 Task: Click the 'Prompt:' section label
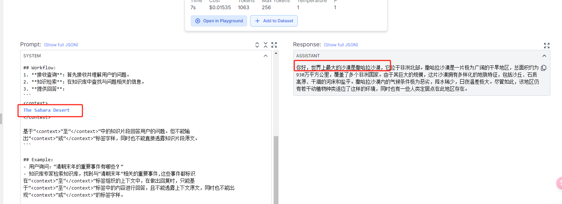pyautogui.click(x=31, y=45)
